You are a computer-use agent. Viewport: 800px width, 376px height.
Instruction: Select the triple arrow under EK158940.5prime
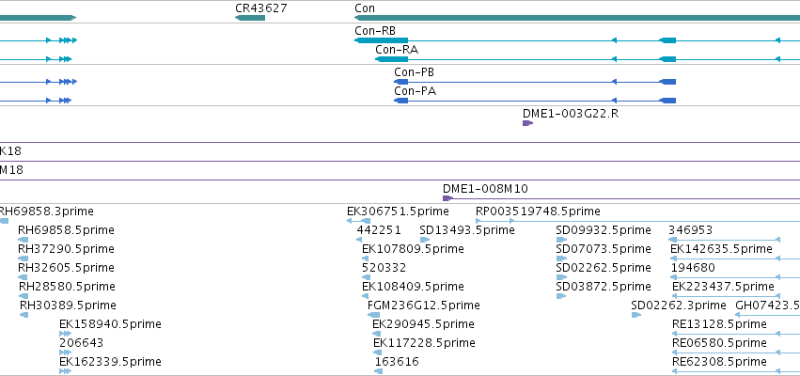[65, 334]
